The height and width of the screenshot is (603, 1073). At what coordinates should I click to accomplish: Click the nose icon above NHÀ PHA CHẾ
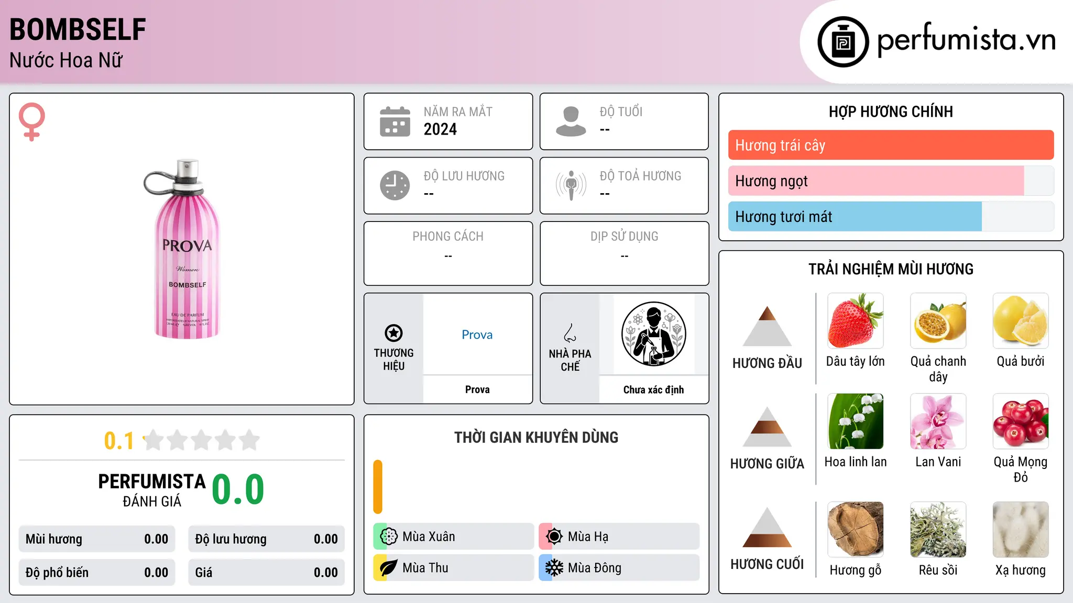pyautogui.click(x=570, y=333)
